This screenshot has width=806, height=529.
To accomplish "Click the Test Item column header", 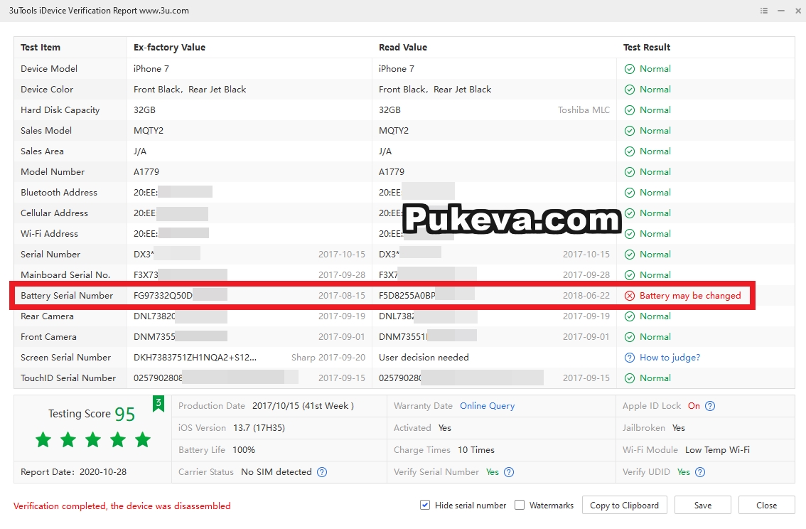I will [x=41, y=48].
